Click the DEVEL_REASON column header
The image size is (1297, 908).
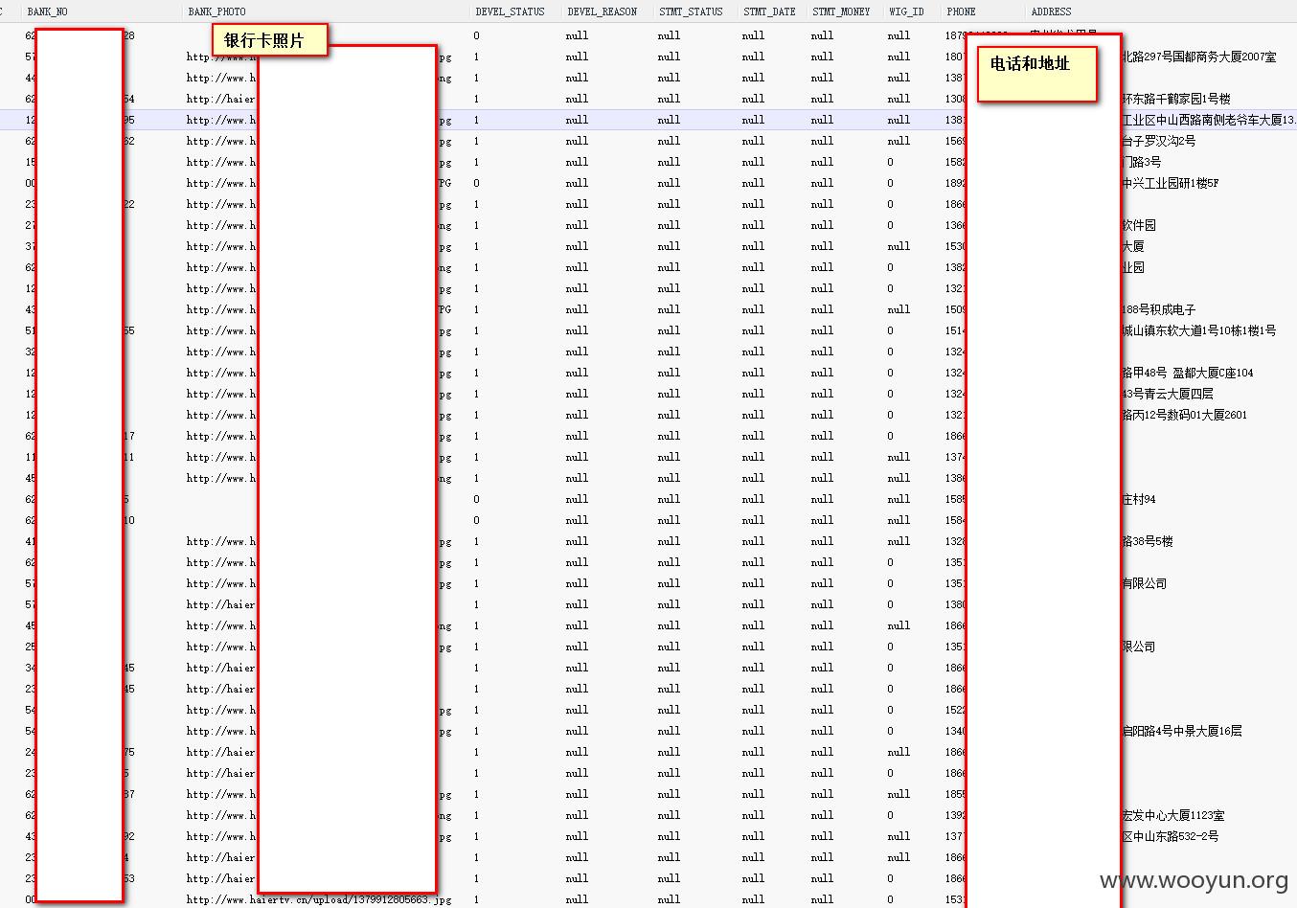(602, 11)
